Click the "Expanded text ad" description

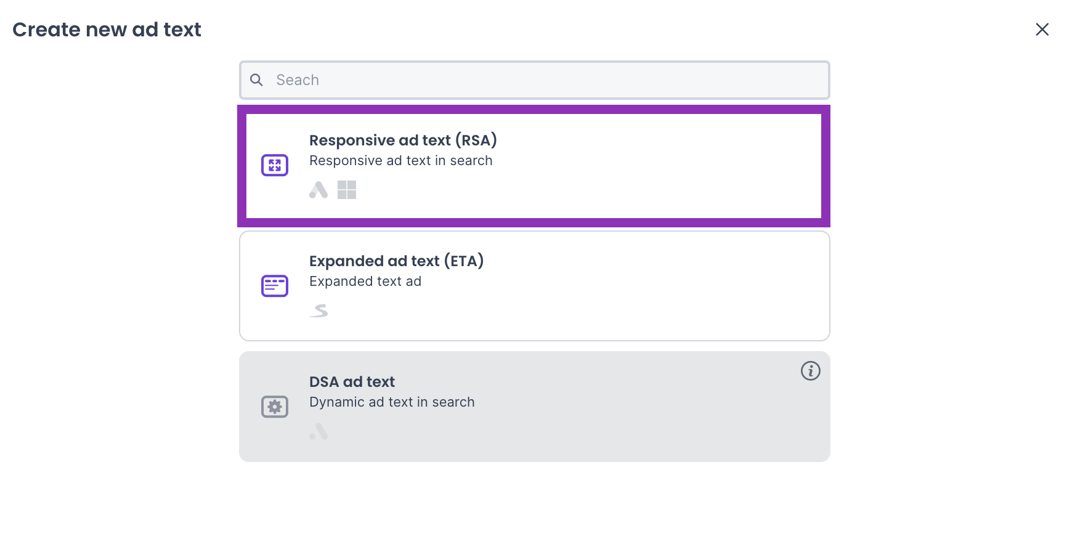[x=365, y=282]
